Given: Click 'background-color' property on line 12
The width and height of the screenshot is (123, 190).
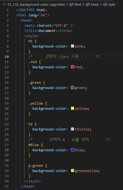Looking at the screenshot, I should [x=49, y=67].
